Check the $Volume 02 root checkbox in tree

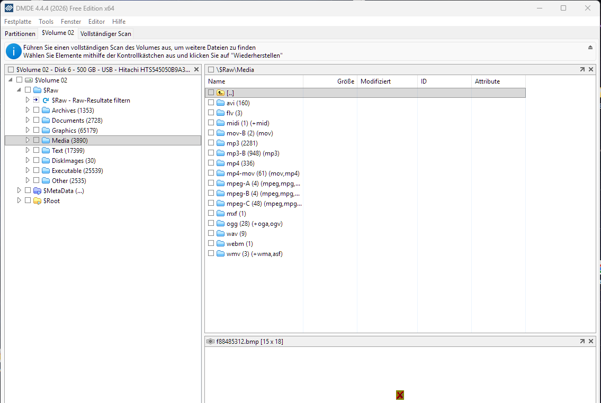[x=19, y=80]
